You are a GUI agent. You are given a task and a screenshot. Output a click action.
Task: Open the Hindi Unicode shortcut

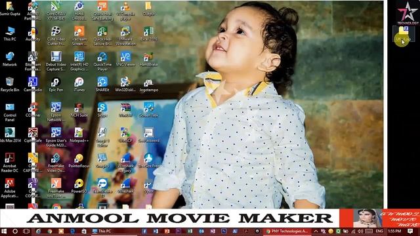[79, 11]
